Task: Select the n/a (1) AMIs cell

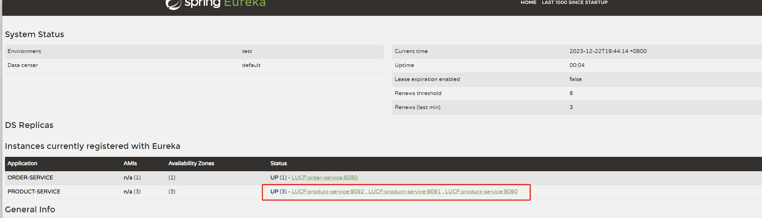Action: [132, 177]
